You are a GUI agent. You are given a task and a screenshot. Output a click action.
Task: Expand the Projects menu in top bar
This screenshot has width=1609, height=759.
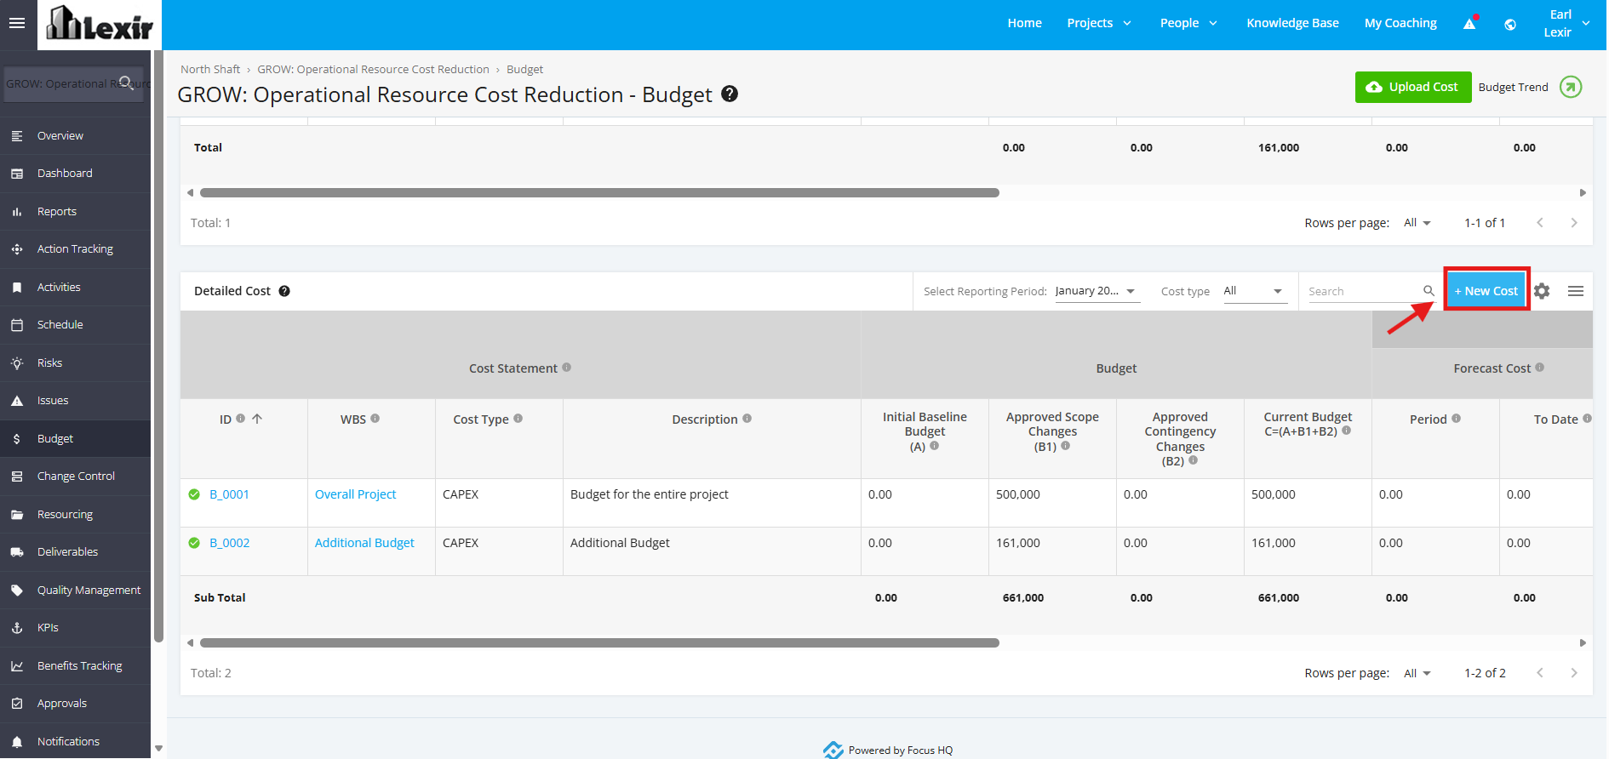click(1099, 23)
